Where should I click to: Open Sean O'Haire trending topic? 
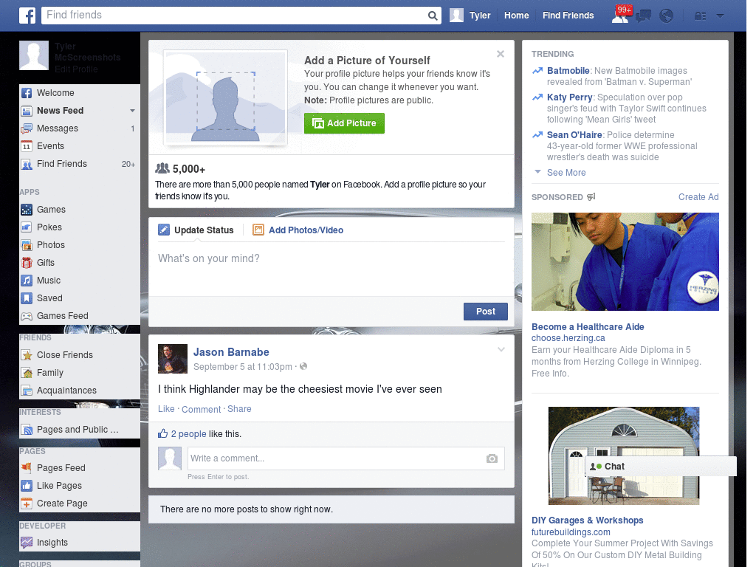point(574,135)
